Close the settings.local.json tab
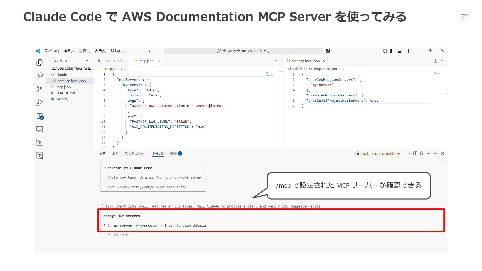482x271 pixels. click(x=324, y=61)
